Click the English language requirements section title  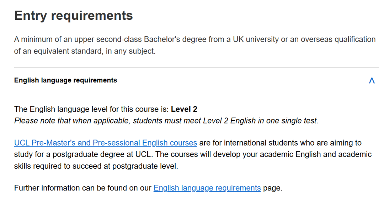coord(65,80)
